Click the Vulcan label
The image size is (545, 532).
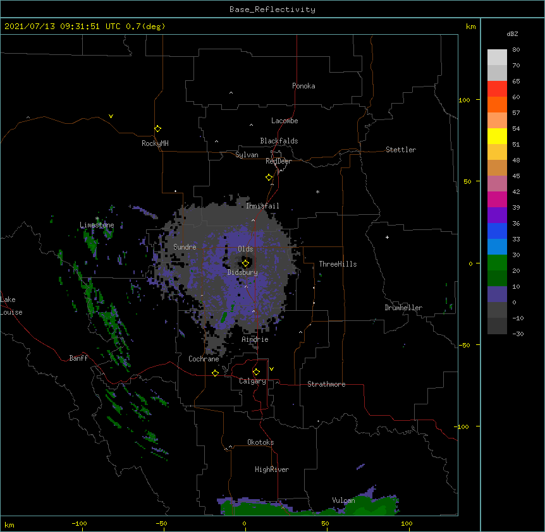[x=343, y=500]
